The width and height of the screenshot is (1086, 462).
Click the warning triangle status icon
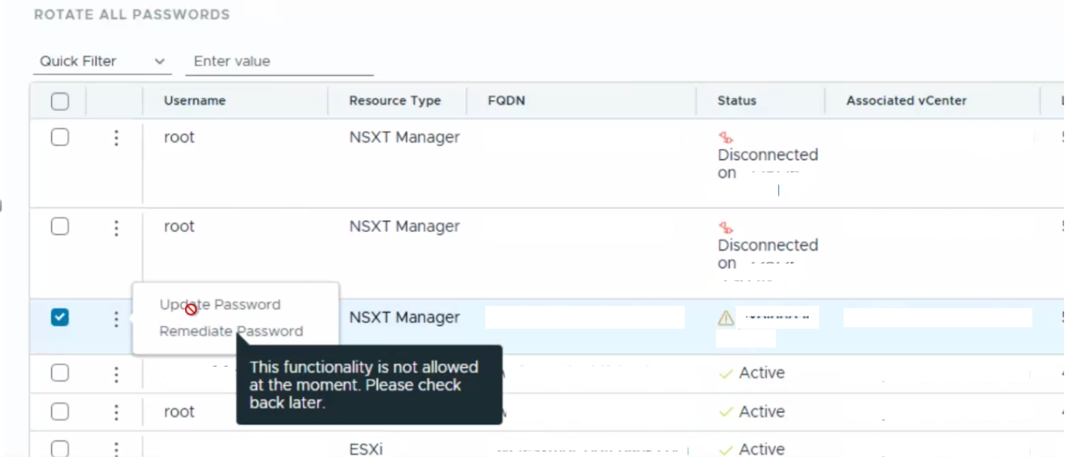[725, 318]
